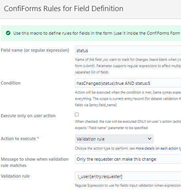Click the Validation rule expression input
This screenshot has height=195, width=181.
click(x=128, y=176)
